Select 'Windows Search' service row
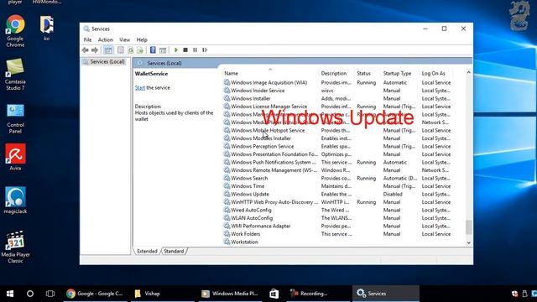Screen dimensions: 537x302 (337, 178)
